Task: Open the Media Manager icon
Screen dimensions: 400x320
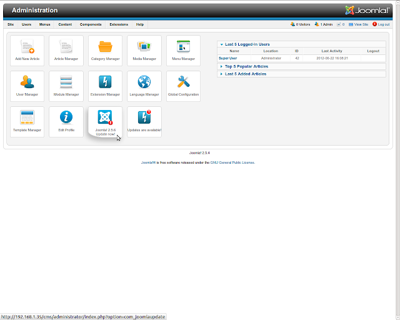Action: [x=144, y=51]
